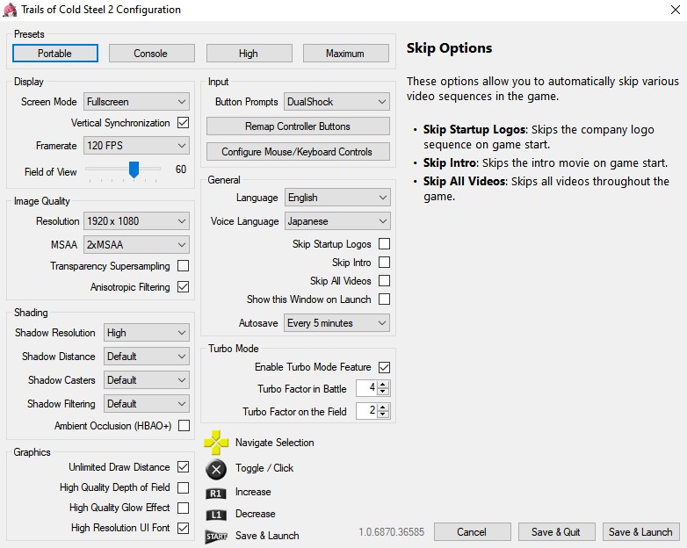The width and height of the screenshot is (687, 548).
Task: Click the R1 Increase icon
Action: 216,494
